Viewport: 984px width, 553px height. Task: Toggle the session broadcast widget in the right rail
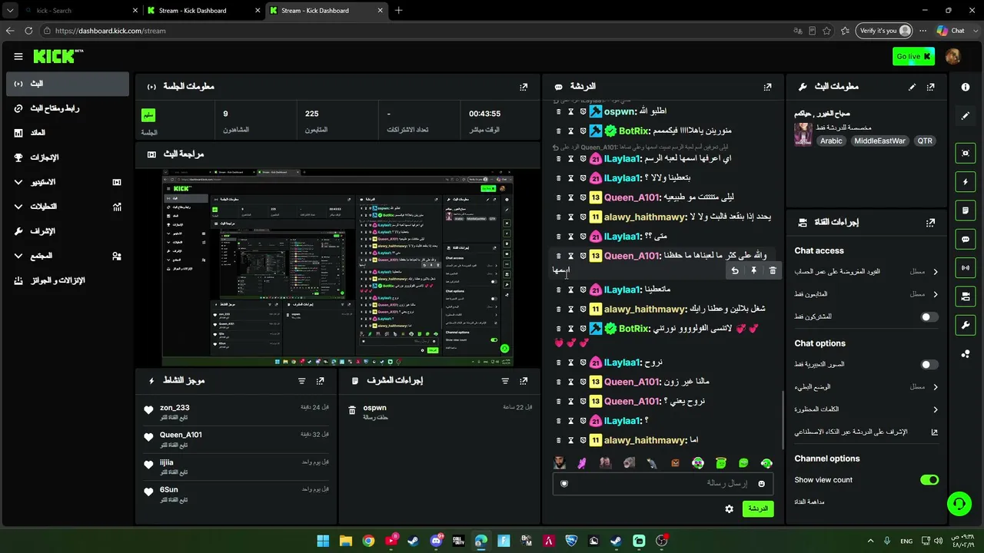point(966,267)
